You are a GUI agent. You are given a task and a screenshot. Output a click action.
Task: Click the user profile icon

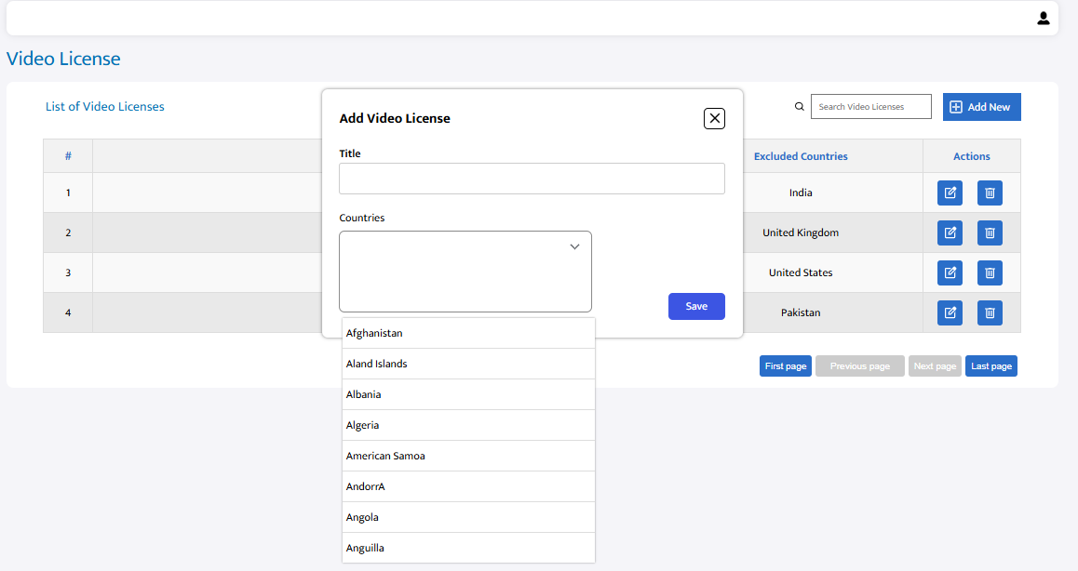click(1043, 19)
